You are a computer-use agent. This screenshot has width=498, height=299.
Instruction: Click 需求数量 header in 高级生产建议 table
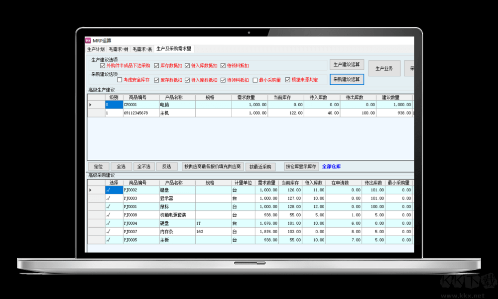(x=249, y=97)
